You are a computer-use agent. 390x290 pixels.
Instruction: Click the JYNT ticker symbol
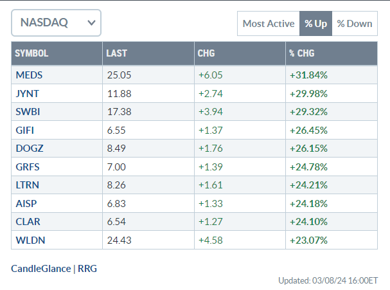pyautogui.click(x=28, y=93)
